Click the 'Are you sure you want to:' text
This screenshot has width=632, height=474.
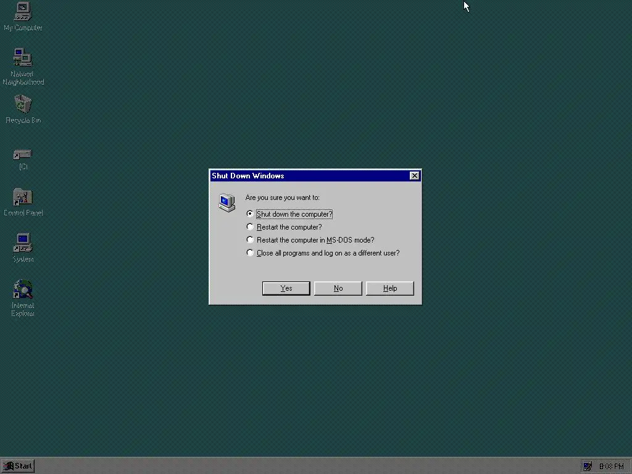pyautogui.click(x=282, y=197)
